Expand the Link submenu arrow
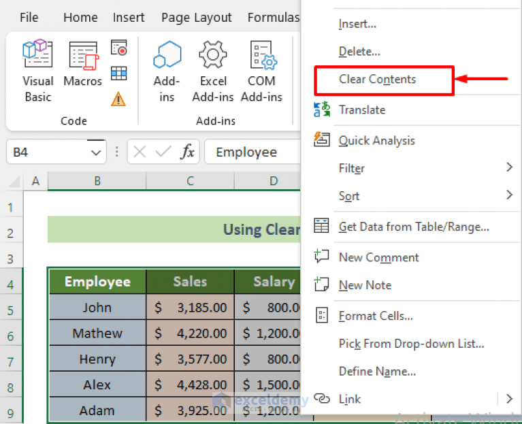 [509, 398]
